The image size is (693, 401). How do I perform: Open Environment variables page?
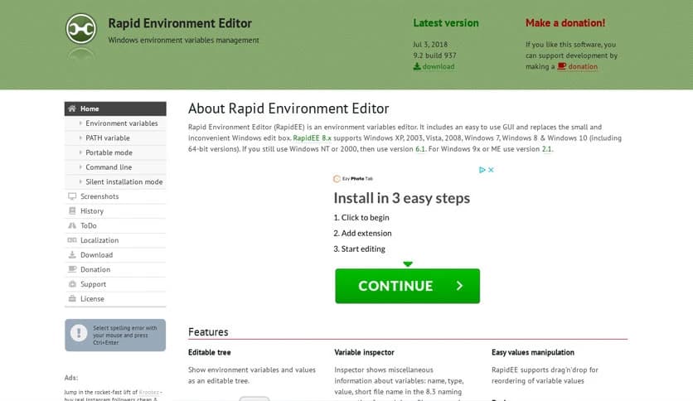[x=115, y=123]
